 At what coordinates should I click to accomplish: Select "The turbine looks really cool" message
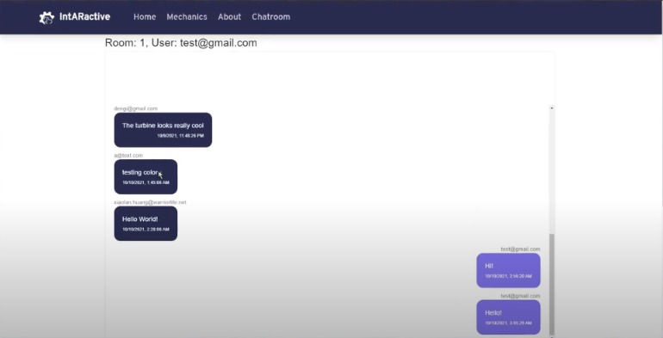pos(163,126)
